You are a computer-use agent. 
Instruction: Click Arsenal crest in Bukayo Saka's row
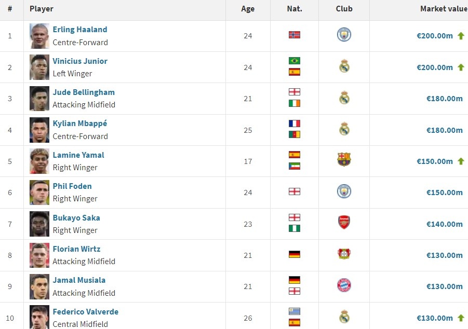tap(344, 223)
